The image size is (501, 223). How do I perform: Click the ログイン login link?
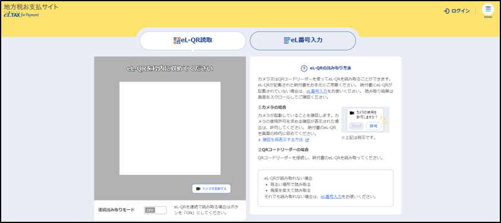[x=457, y=11]
